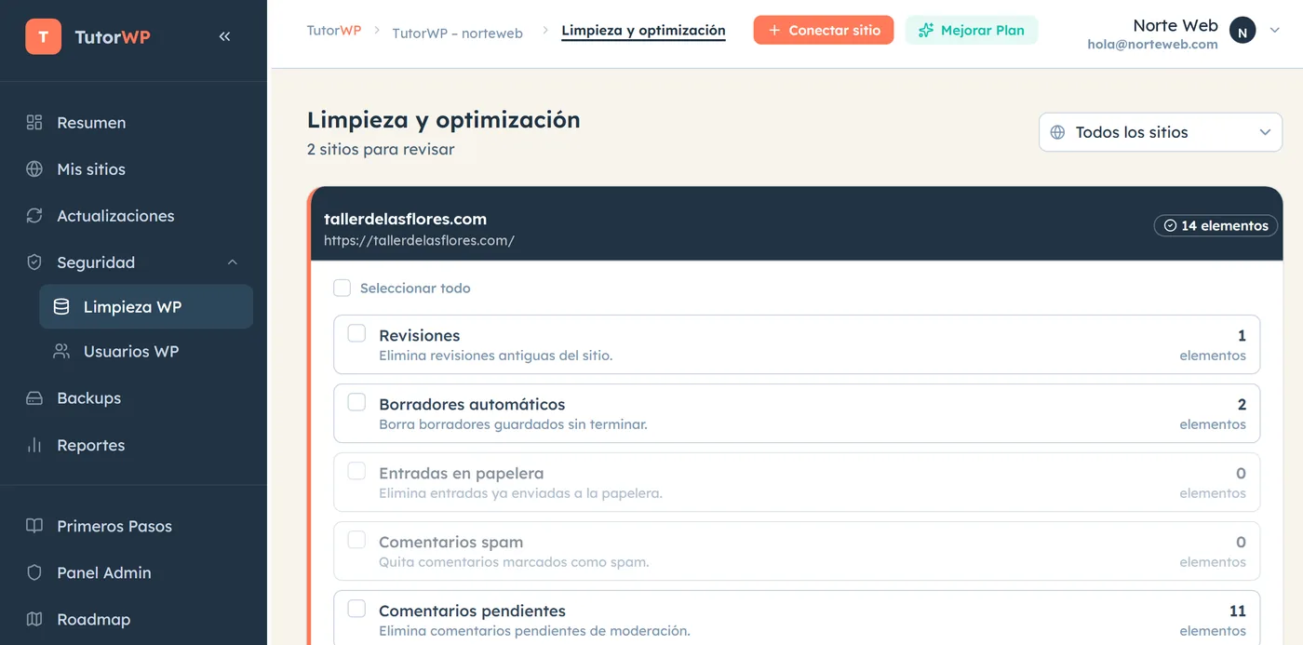Screen dimensions: 1303x645
Task: Check the Entradas en papelera checkbox
Action: (x=356, y=471)
